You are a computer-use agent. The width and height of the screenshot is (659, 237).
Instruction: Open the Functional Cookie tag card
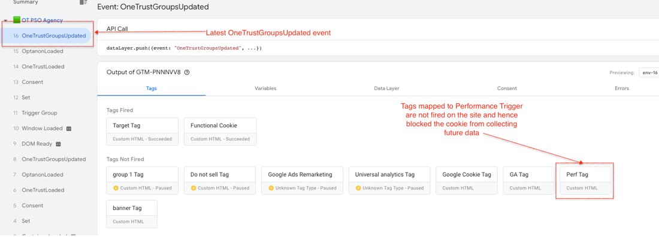click(220, 131)
